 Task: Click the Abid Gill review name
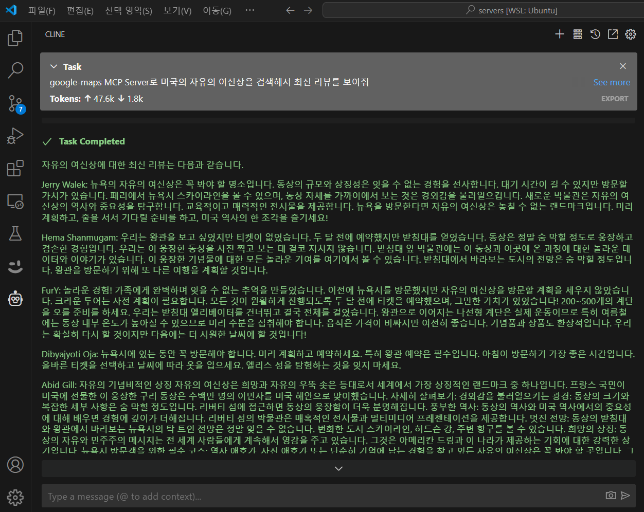point(59,385)
